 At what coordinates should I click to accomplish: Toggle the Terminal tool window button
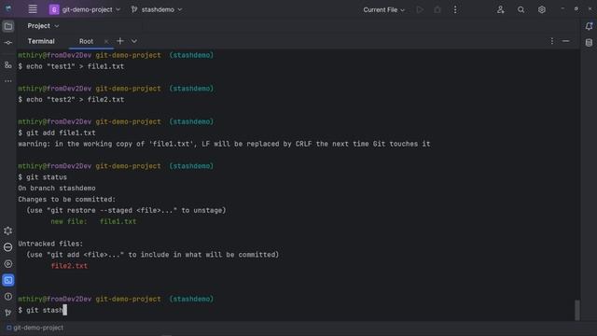(8, 280)
